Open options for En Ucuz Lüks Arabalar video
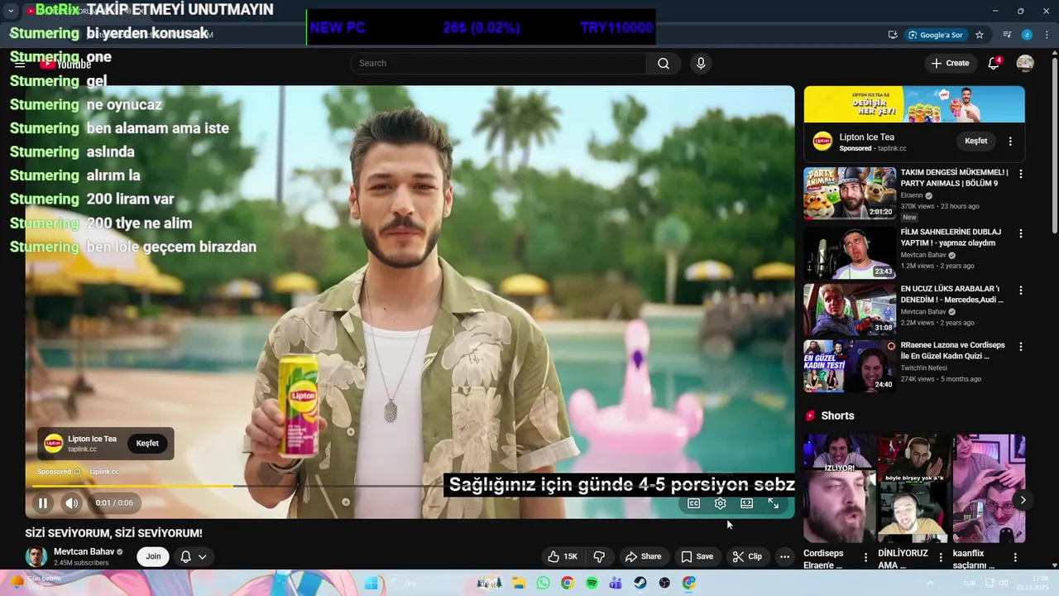 coord(1021,291)
